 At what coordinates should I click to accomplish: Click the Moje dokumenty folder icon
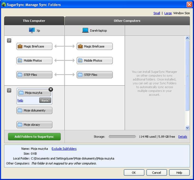click(x=20, y=110)
